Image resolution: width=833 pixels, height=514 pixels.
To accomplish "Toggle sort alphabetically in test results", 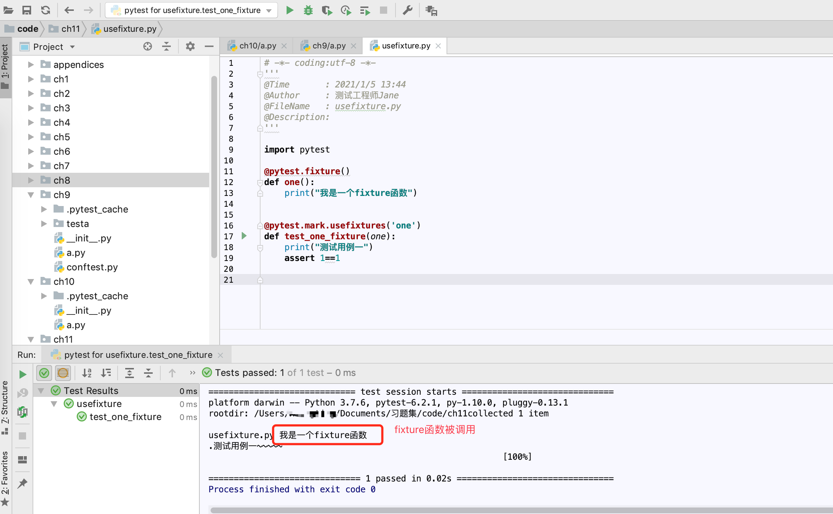I will [x=86, y=373].
